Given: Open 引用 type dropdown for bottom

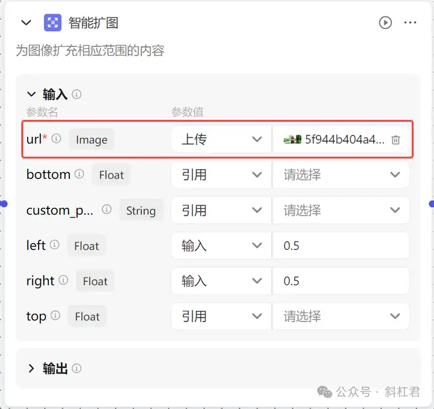Looking at the screenshot, I should coord(221,175).
